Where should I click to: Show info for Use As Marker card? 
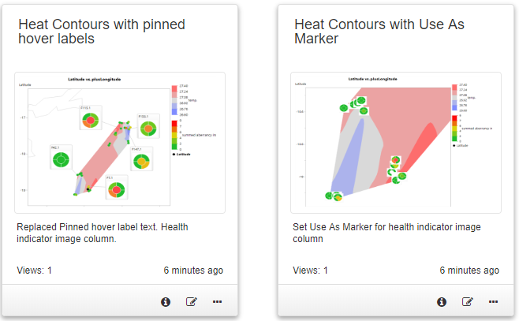tap(442, 301)
